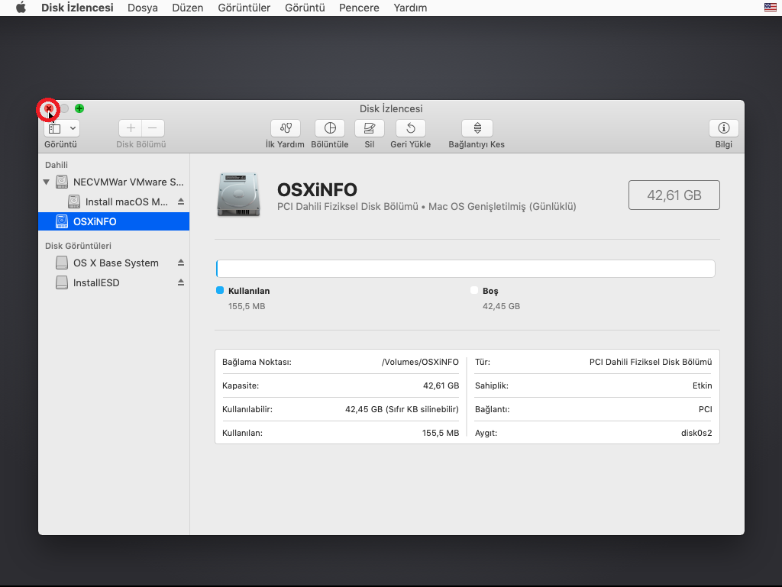Eject the Install macOS volume
Screen dimensions: 782x587
point(181,202)
